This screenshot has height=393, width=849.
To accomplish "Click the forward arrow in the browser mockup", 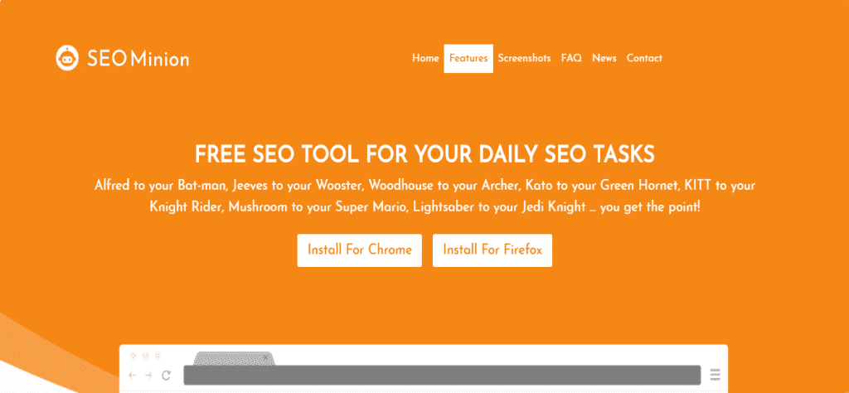I will tap(148, 375).
